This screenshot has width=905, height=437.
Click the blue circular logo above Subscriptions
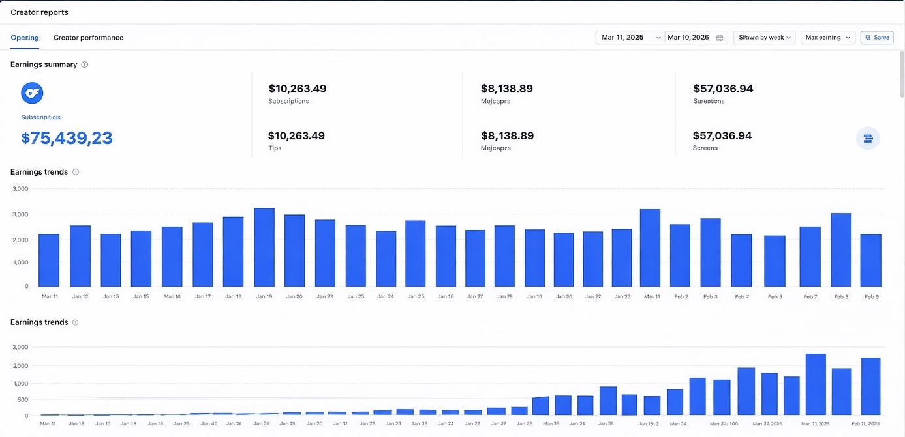tap(32, 93)
